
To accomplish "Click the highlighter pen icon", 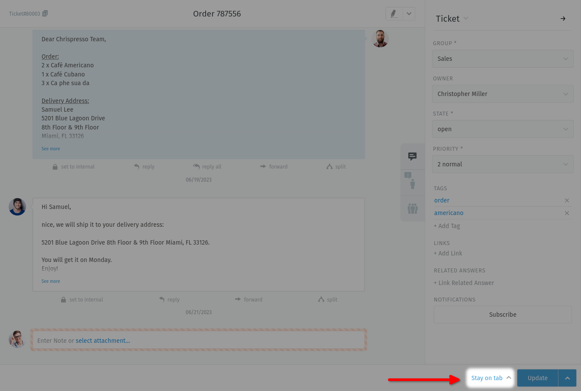I will coord(394,14).
